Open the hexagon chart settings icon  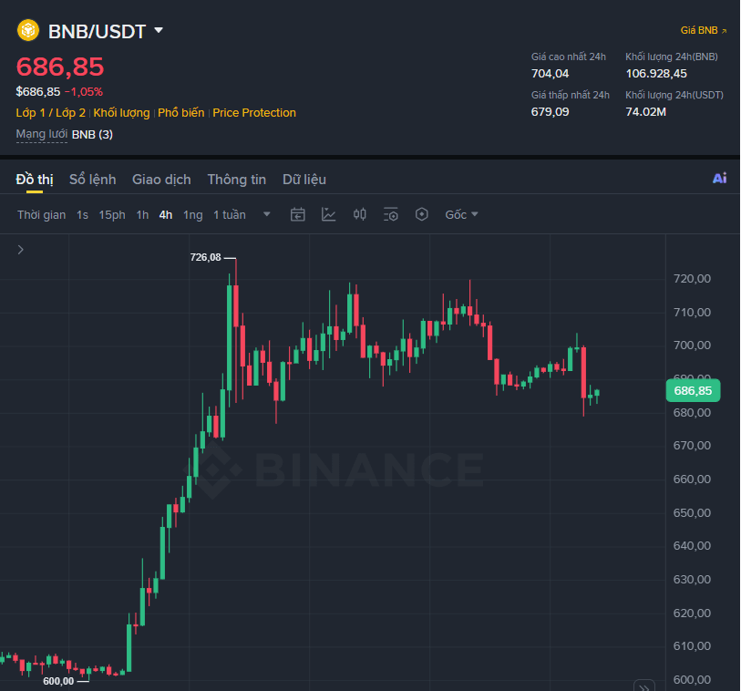coord(421,214)
